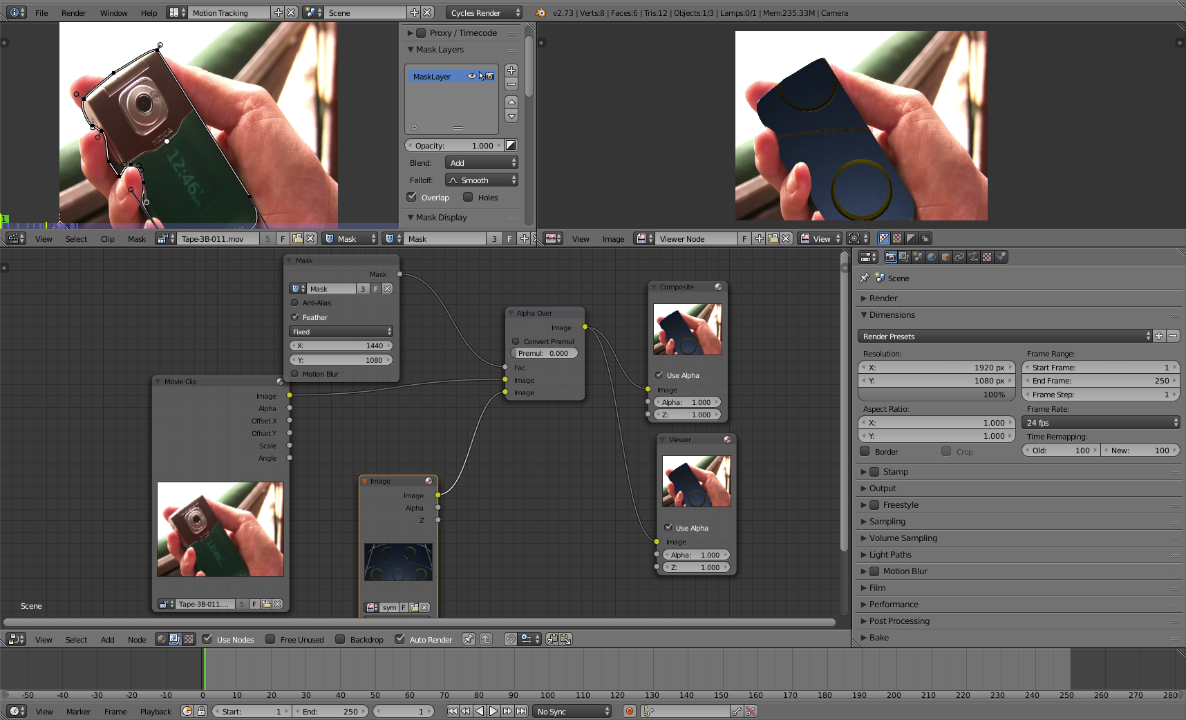
Task: Open the Add menu in the node editor
Action: tap(107, 639)
